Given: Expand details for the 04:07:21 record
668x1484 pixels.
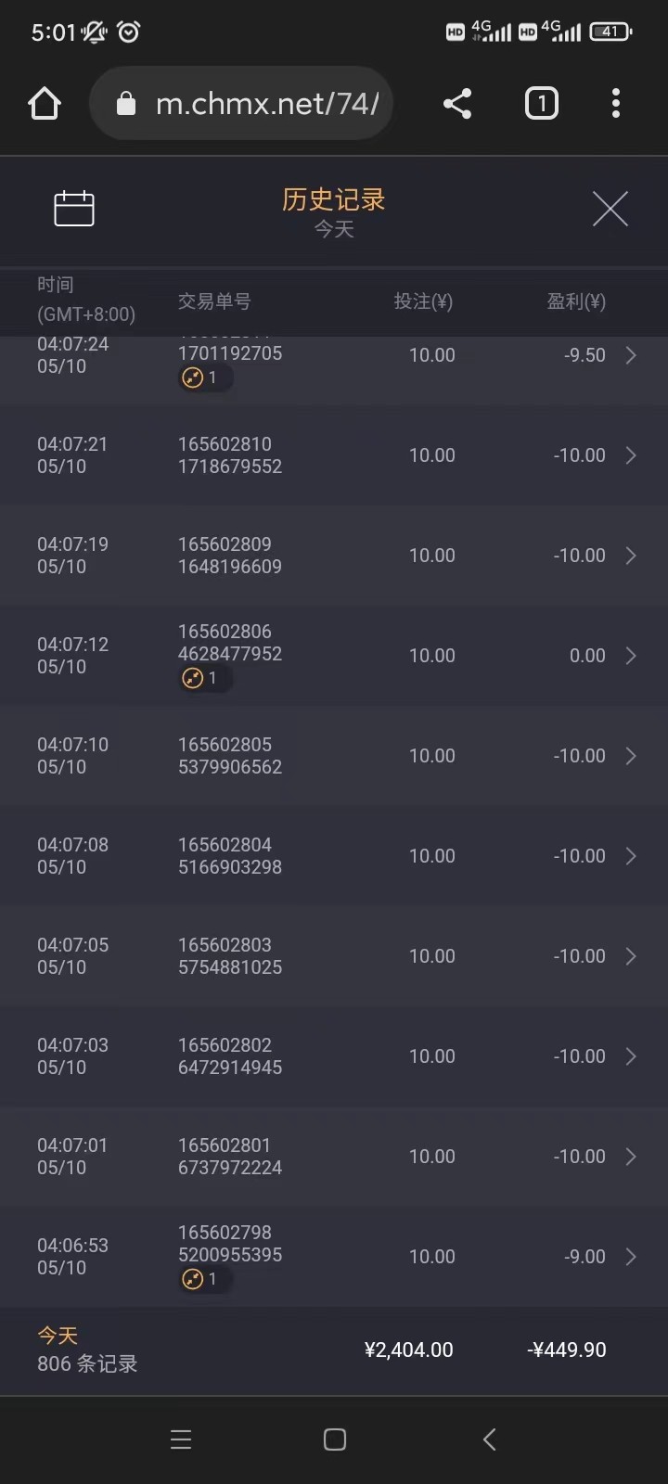Looking at the screenshot, I should [630, 455].
